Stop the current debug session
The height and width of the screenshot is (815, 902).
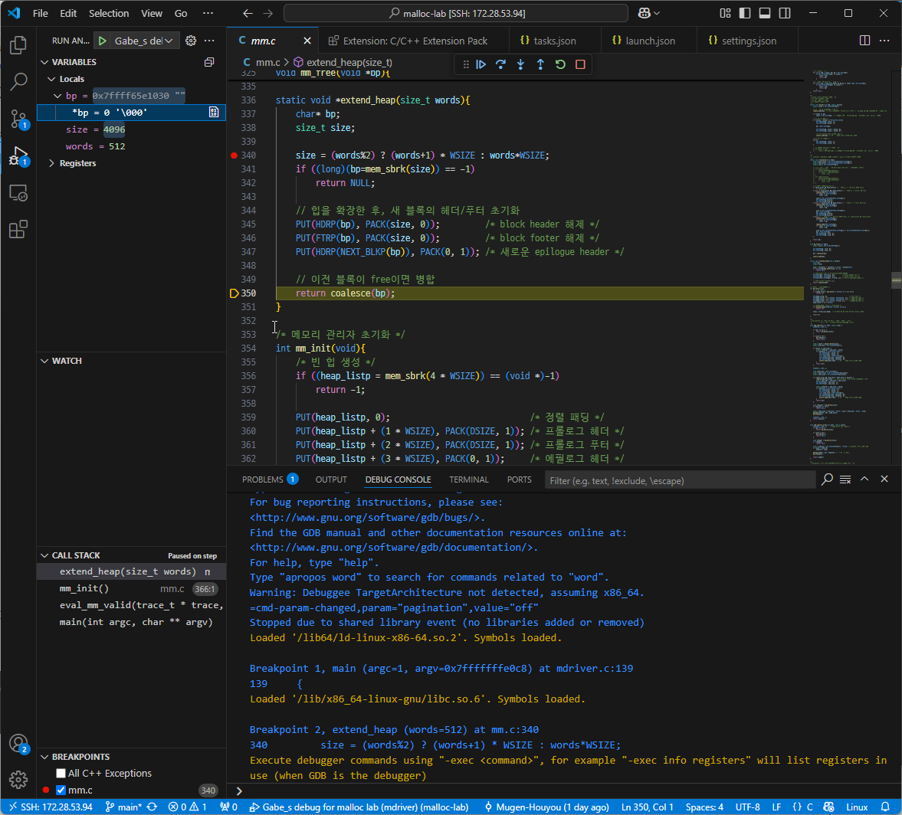click(x=580, y=64)
